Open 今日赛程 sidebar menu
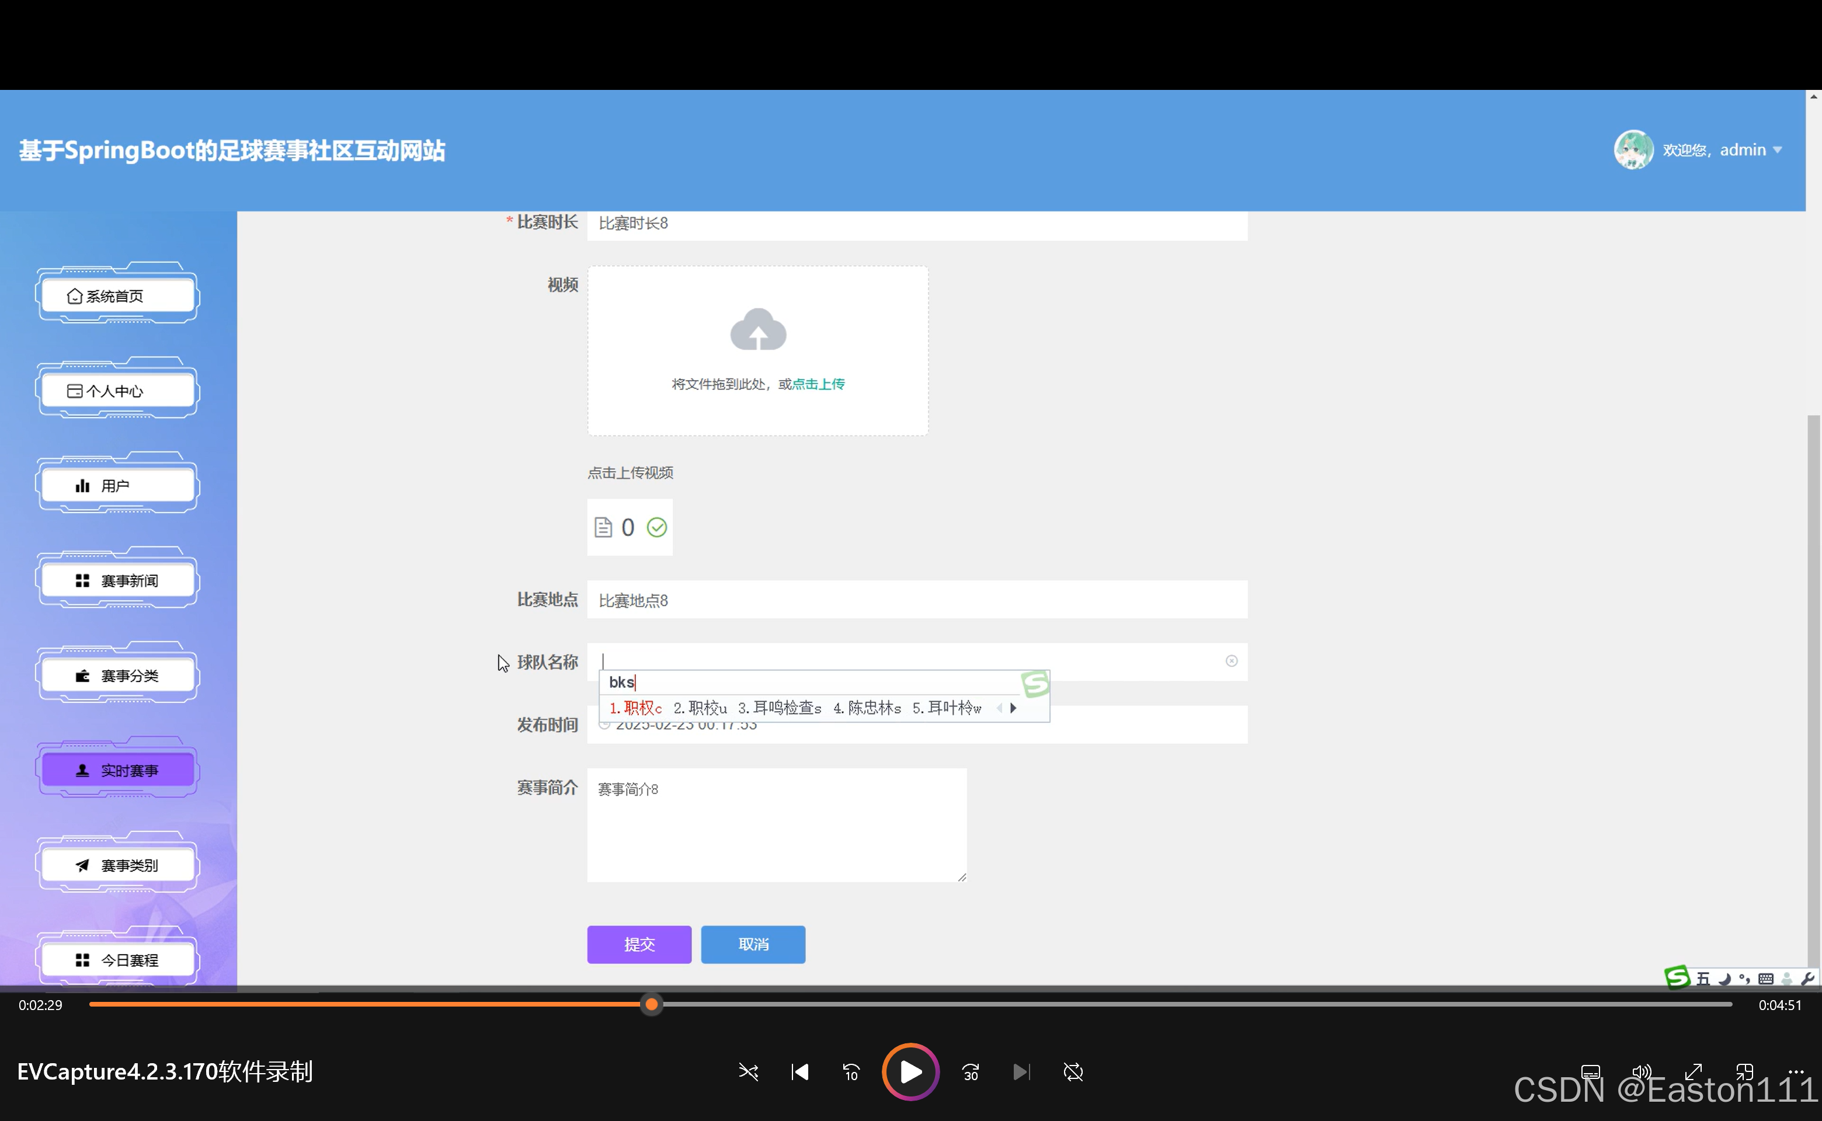This screenshot has width=1822, height=1121. coord(117,959)
